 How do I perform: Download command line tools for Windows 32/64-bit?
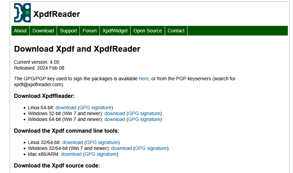click(121, 148)
